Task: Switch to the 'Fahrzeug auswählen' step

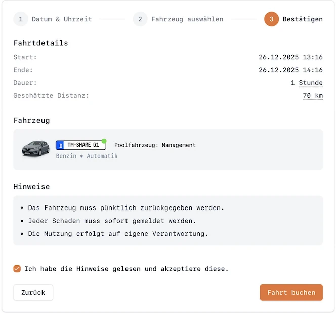Action: coord(187,19)
